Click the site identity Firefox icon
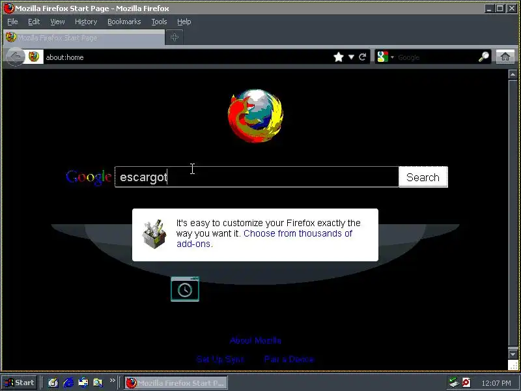The width and height of the screenshot is (521, 391). (34, 57)
